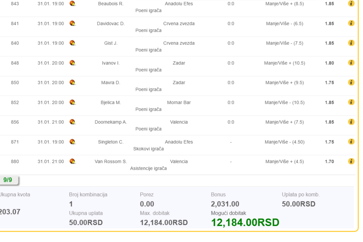Open info icon for Singleton C. bet
The image size is (363, 242).
pos(351,141)
